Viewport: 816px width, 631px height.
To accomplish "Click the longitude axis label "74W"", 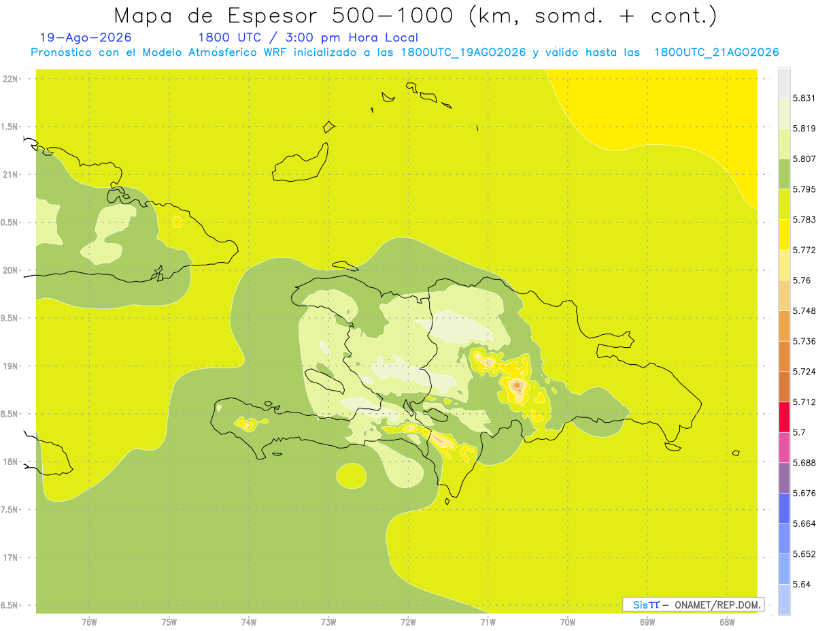I will pos(249,622).
